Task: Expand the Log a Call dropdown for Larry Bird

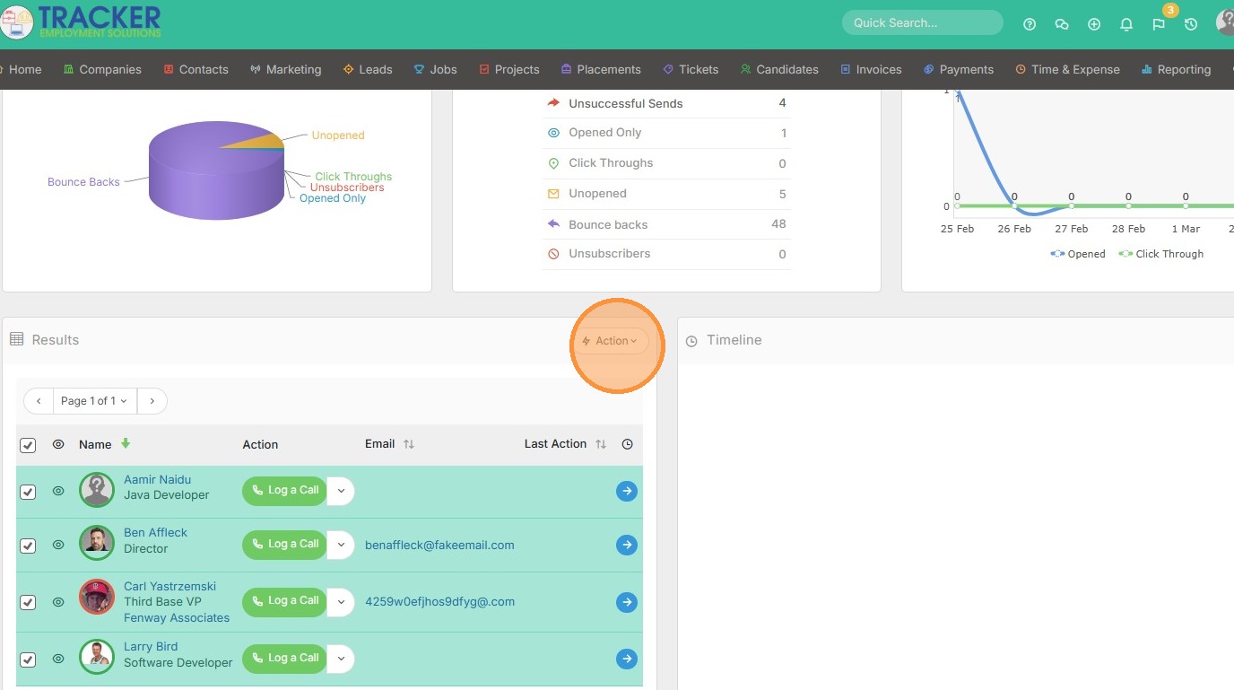Action: [341, 659]
